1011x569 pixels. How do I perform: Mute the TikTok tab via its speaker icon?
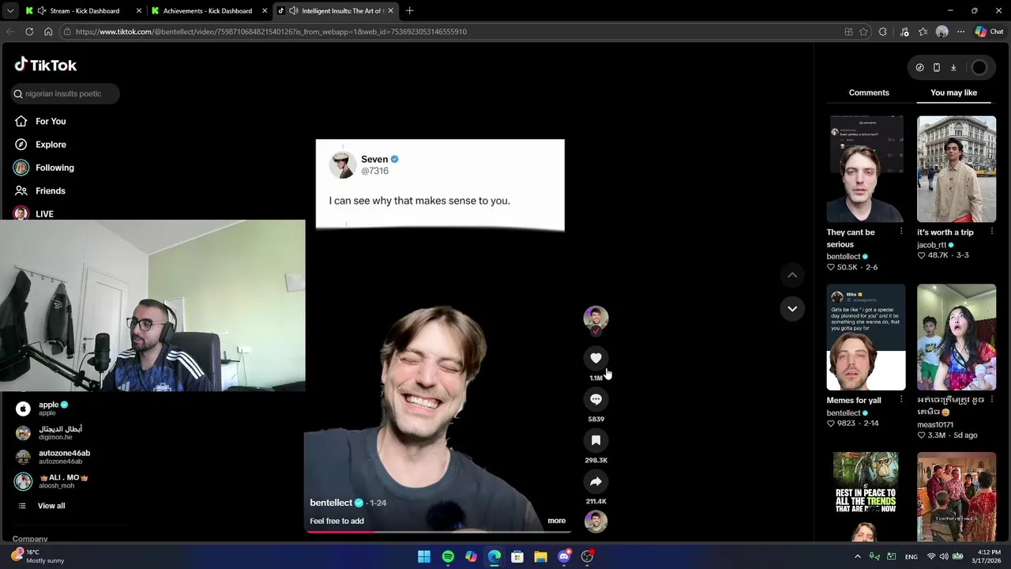coord(294,11)
